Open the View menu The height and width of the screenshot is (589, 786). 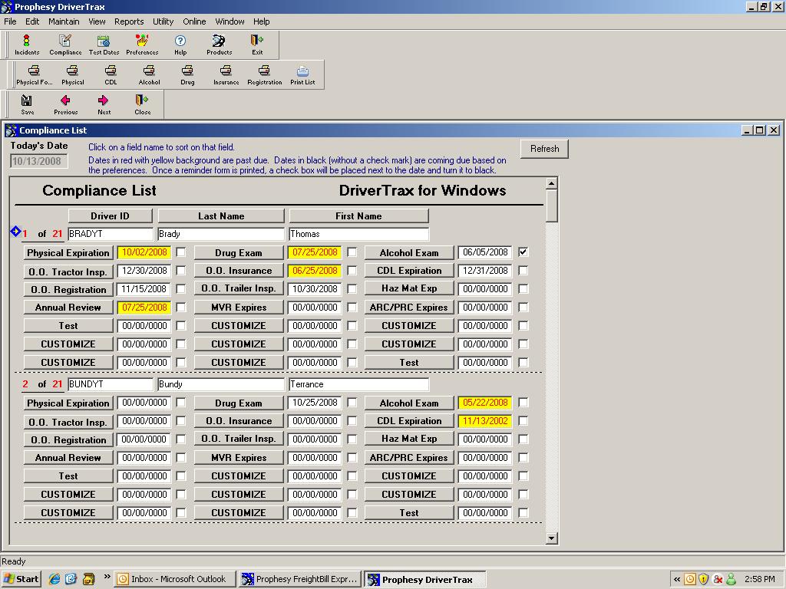click(x=97, y=21)
